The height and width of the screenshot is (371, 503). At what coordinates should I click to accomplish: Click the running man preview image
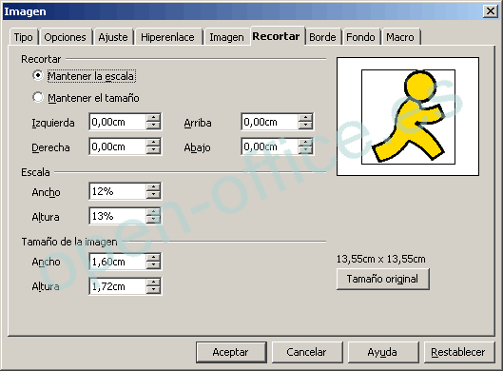tap(408, 117)
